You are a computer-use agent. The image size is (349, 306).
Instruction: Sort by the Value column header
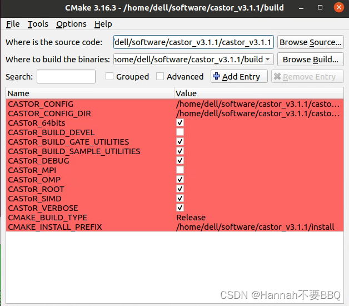tap(259, 93)
